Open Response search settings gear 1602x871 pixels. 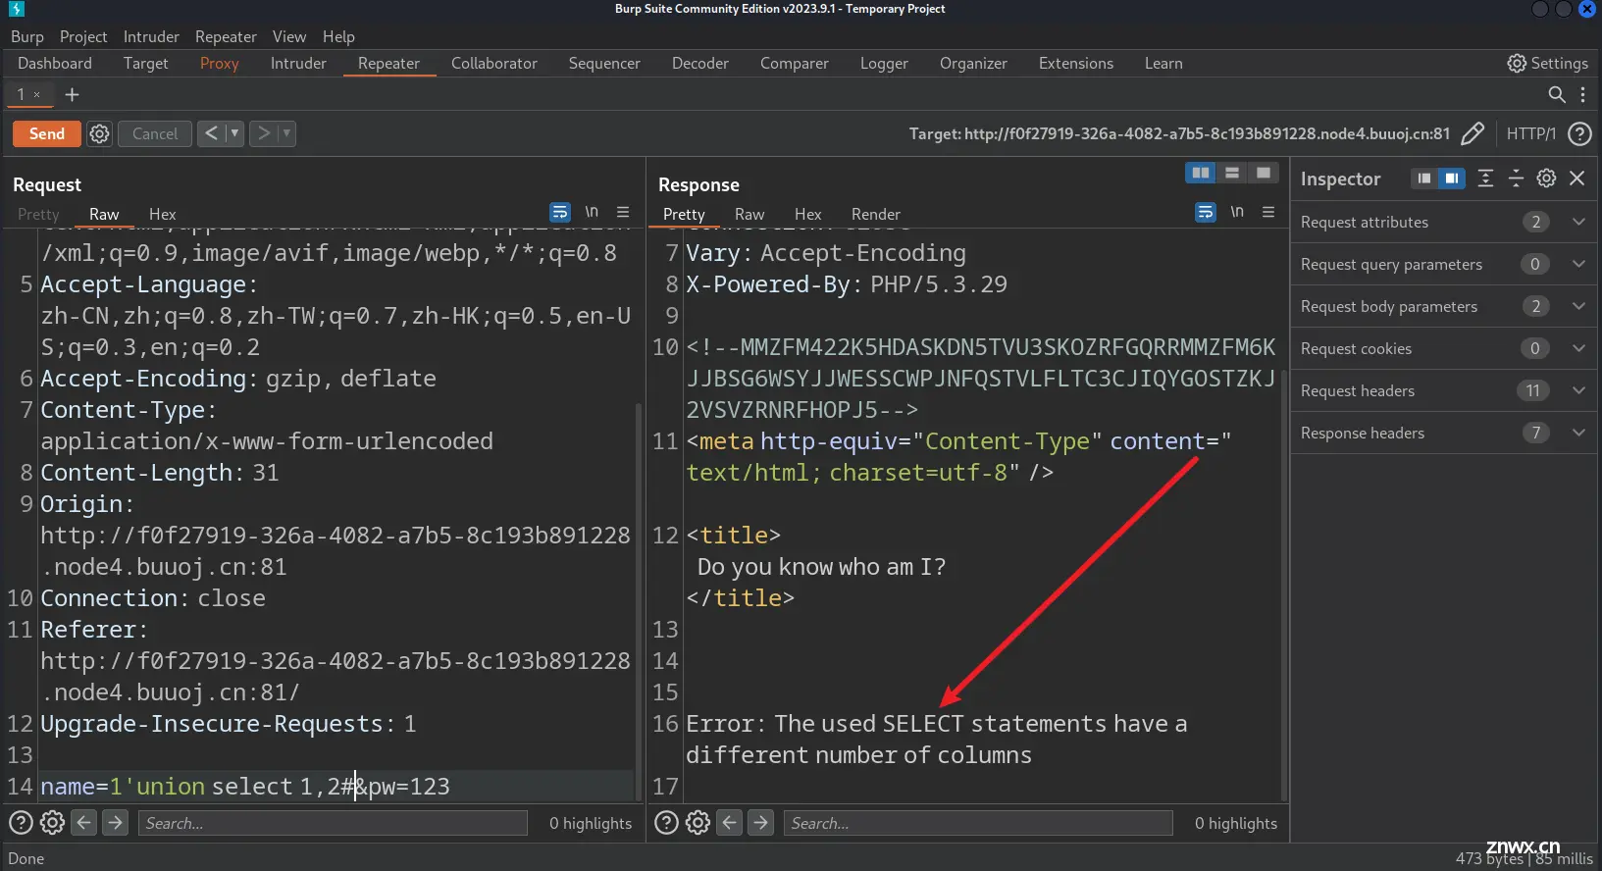click(x=698, y=823)
